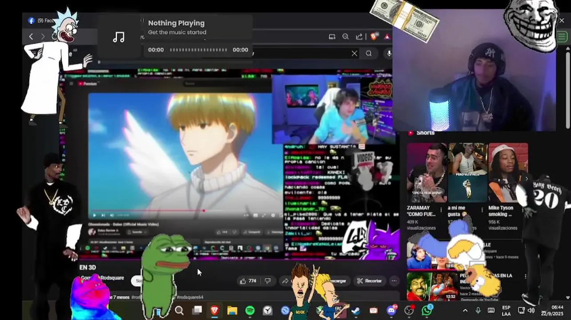Open the Rodsquare channel name
The height and width of the screenshot is (320, 571).
112,278
